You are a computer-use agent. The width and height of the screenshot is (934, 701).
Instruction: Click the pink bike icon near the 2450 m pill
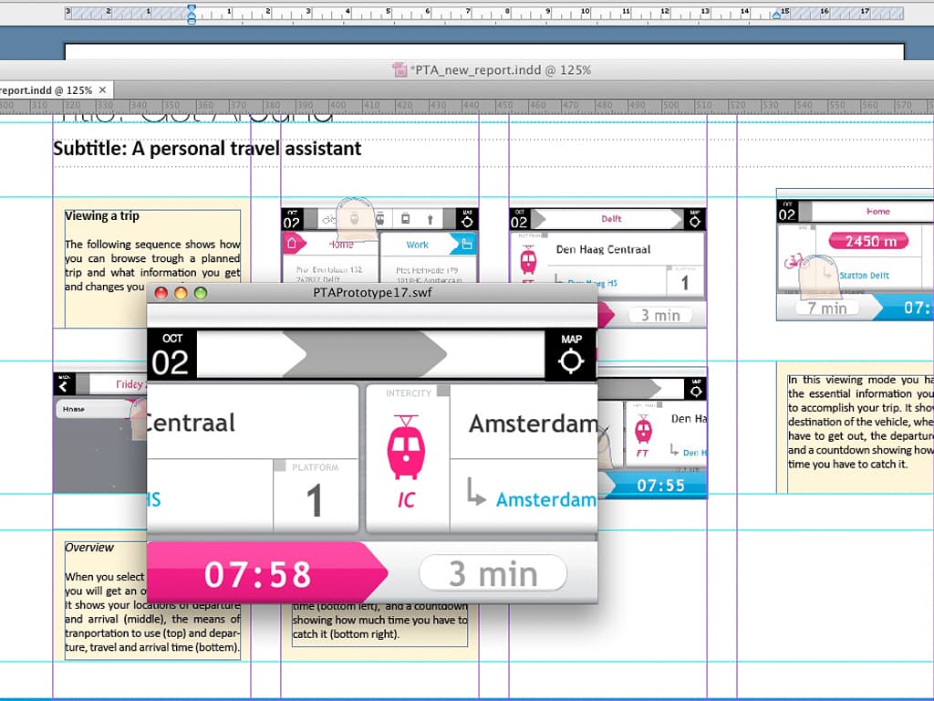[794, 261]
